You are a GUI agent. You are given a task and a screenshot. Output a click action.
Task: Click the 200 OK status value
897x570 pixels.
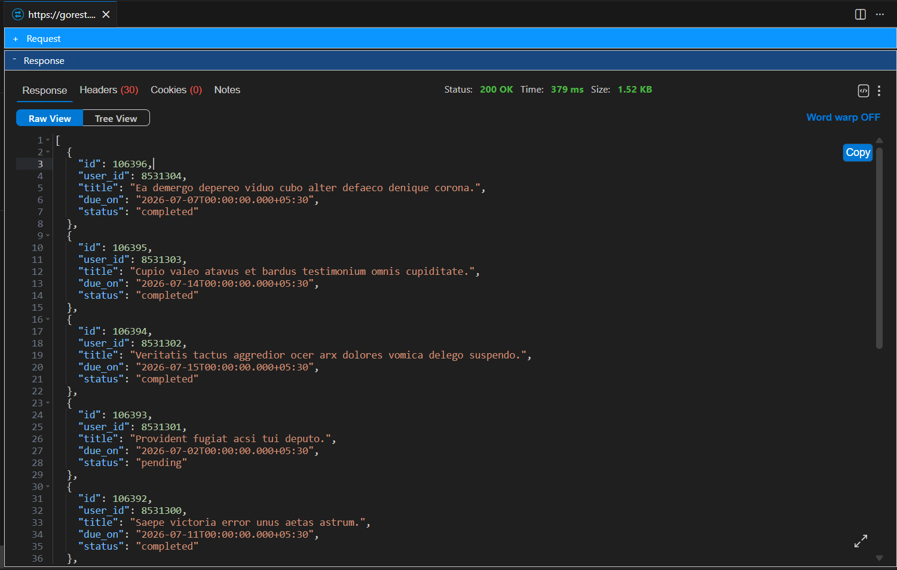497,90
